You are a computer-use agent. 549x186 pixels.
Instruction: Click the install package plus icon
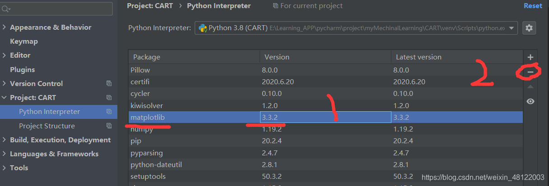point(530,57)
